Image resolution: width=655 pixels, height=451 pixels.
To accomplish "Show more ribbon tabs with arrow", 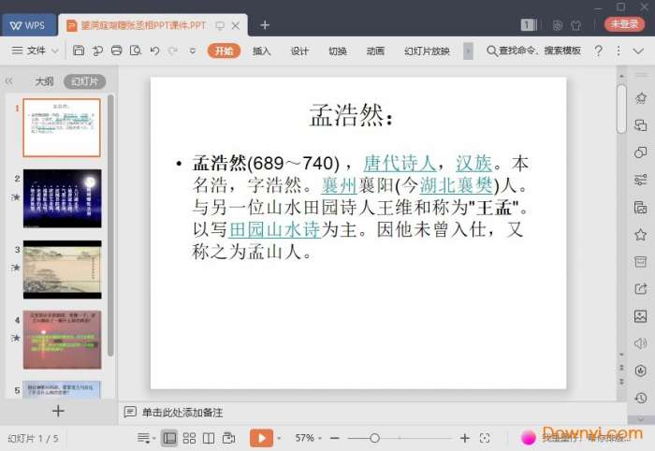I will pyautogui.click(x=468, y=51).
